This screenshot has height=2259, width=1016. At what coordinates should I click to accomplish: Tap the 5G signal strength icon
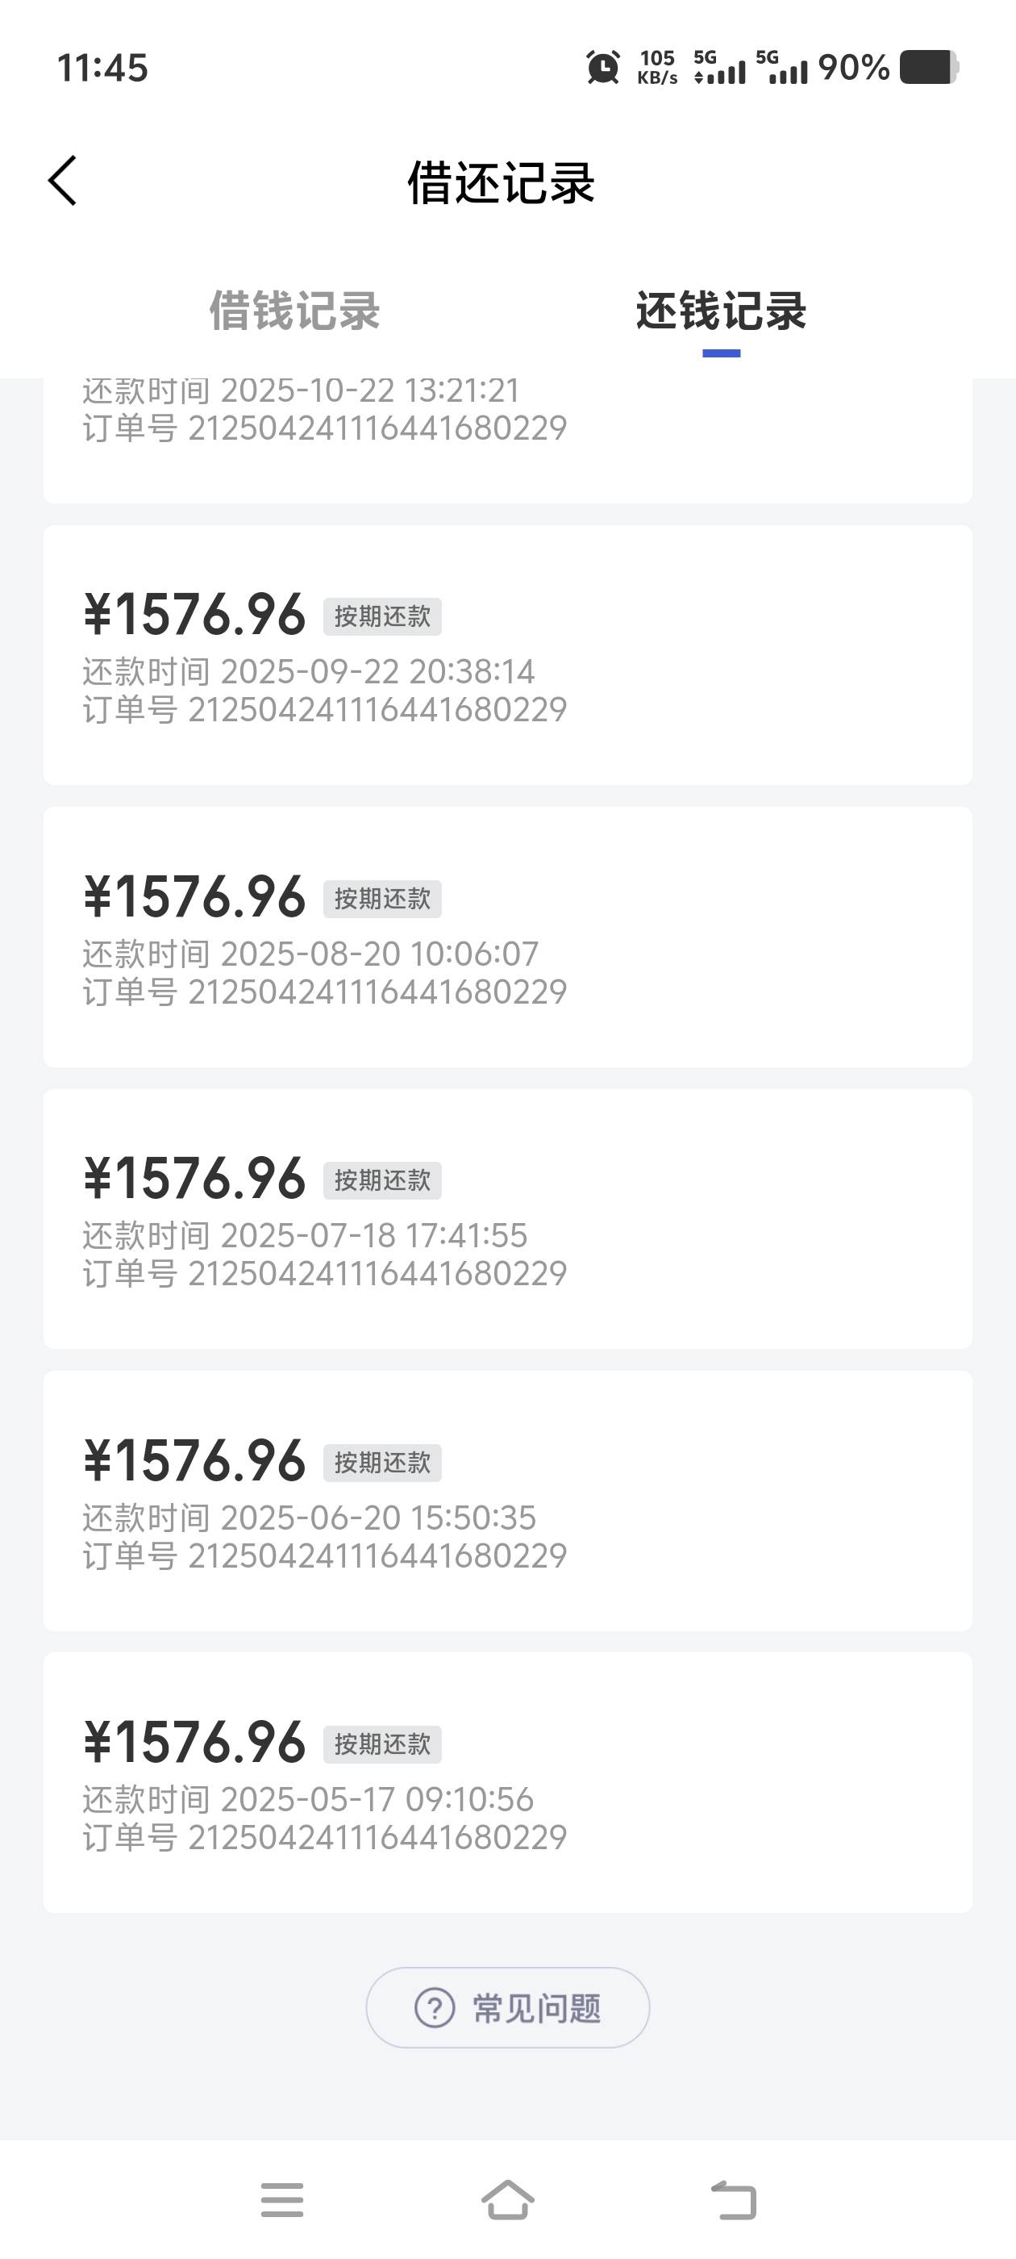click(720, 68)
